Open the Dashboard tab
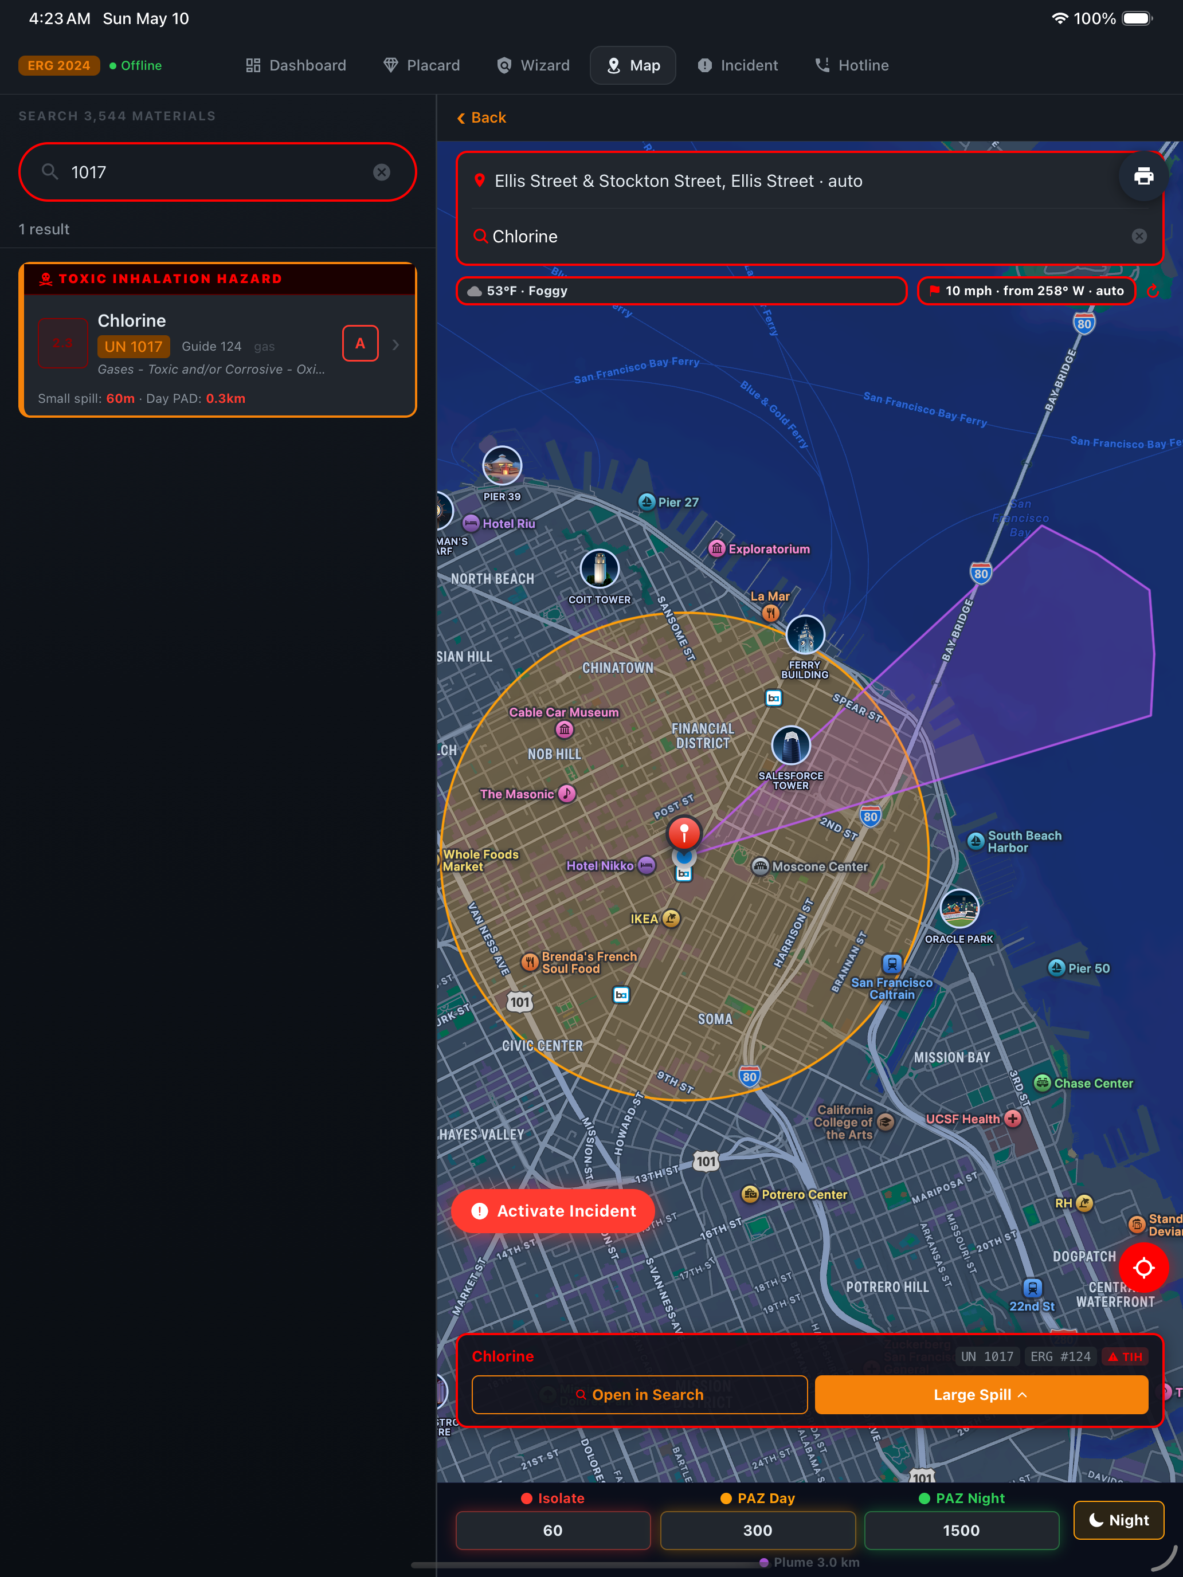 [295, 65]
